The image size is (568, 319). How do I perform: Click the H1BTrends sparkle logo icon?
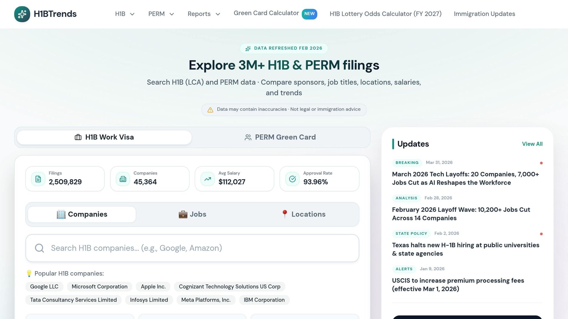[22, 14]
